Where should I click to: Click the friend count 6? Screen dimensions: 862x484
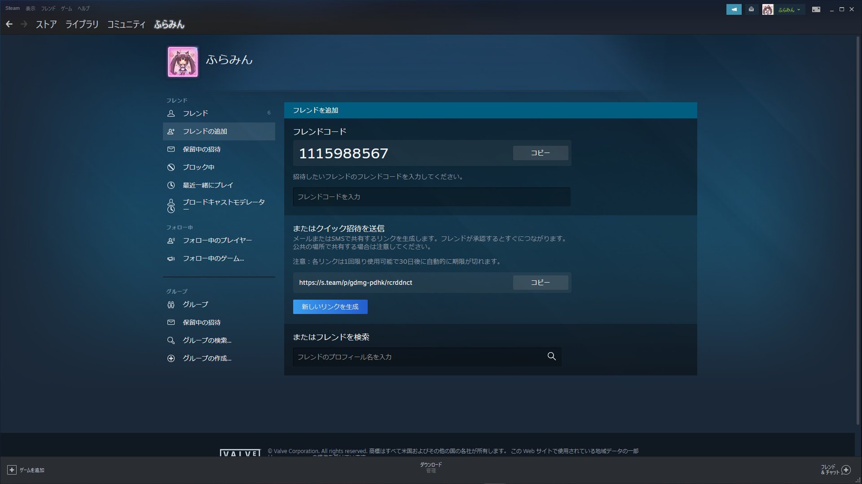click(x=269, y=113)
